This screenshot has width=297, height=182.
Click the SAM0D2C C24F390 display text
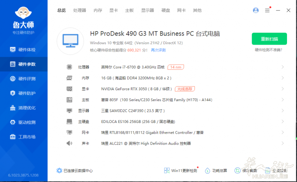coord(133,111)
